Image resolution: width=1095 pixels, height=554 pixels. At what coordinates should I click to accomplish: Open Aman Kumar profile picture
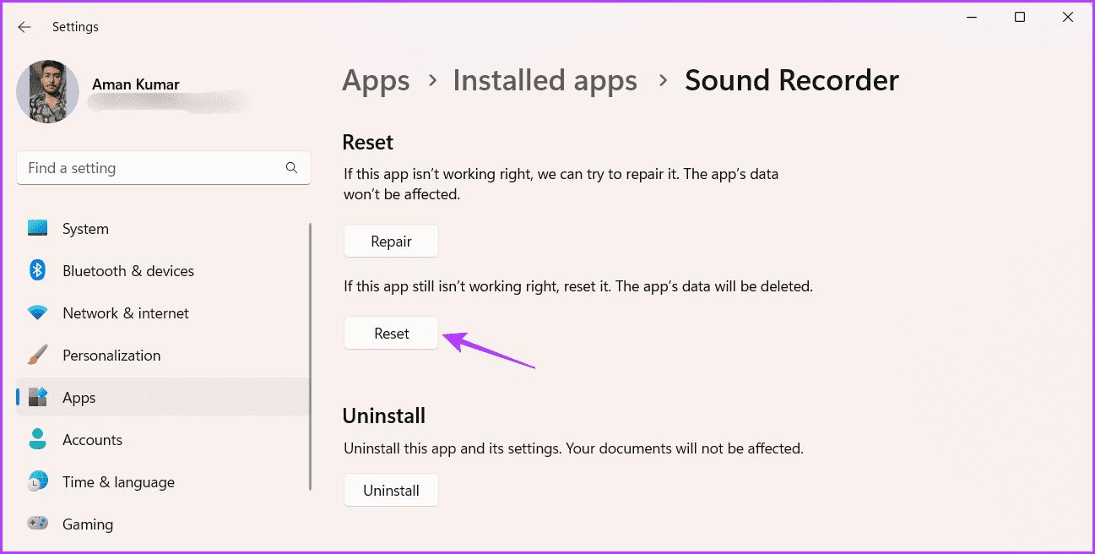(x=48, y=91)
